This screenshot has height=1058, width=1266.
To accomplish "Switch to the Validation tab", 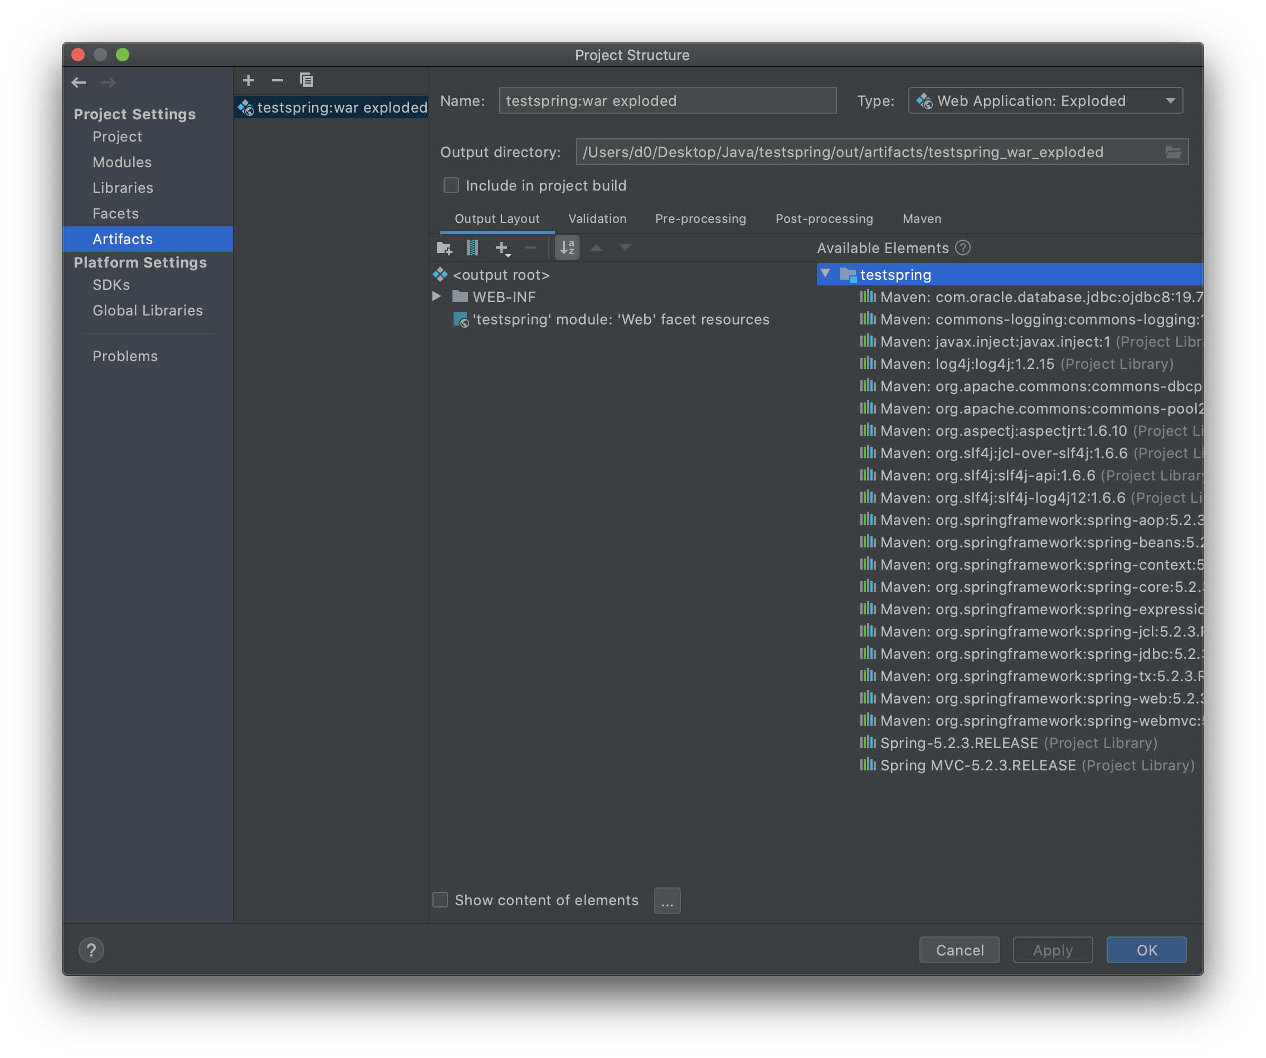I will tap(597, 219).
